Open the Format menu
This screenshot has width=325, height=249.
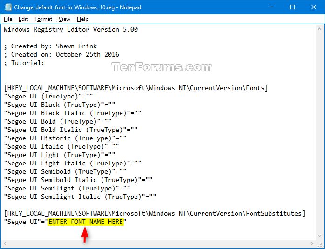43,19
